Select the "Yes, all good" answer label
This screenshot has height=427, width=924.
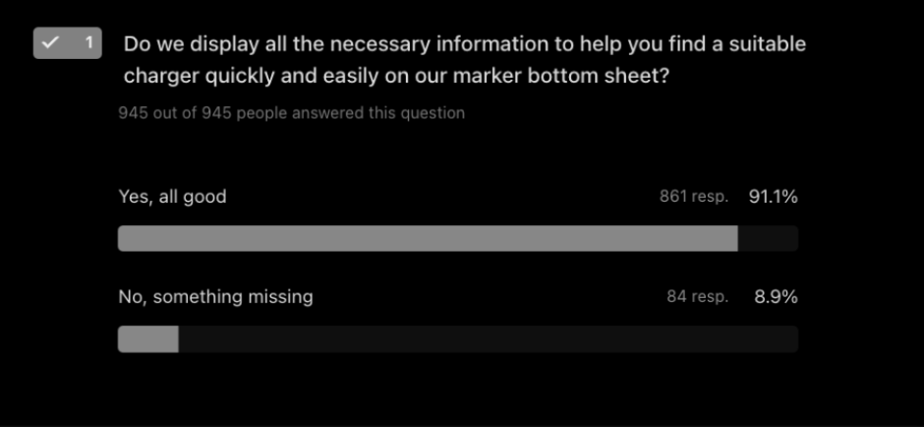[x=172, y=197]
